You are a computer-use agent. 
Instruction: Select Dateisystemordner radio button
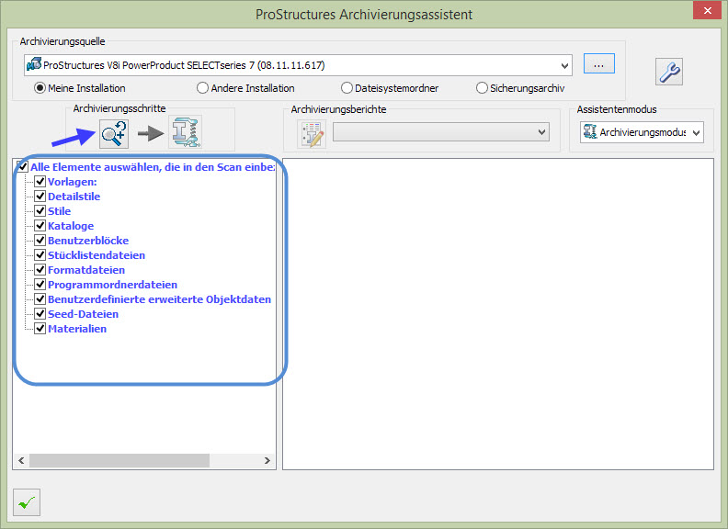[x=347, y=87]
